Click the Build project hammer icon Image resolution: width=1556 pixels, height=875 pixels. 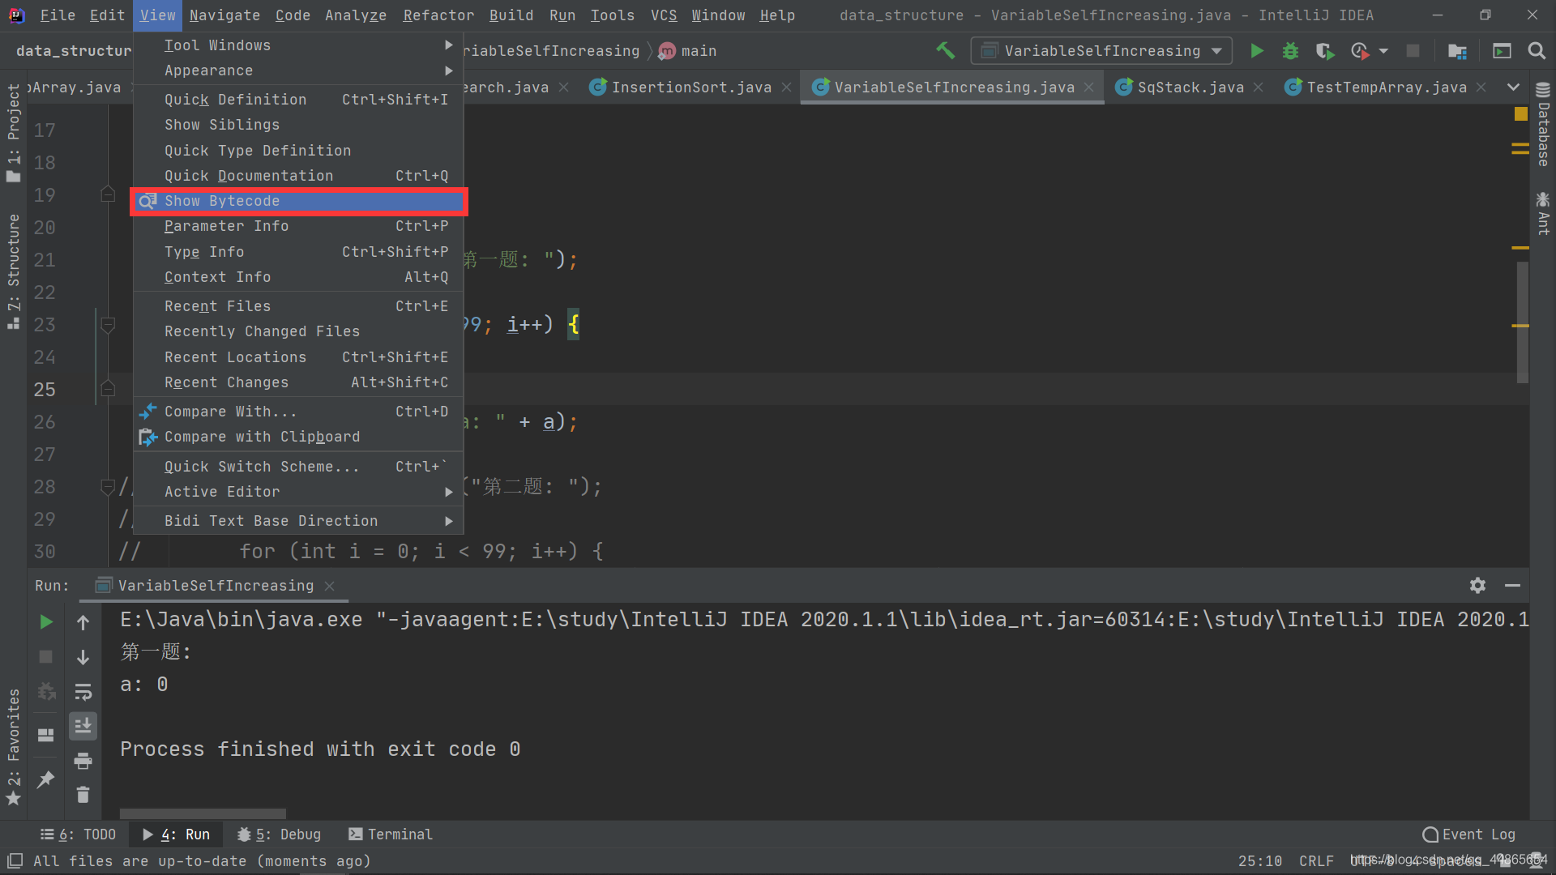(x=945, y=50)
